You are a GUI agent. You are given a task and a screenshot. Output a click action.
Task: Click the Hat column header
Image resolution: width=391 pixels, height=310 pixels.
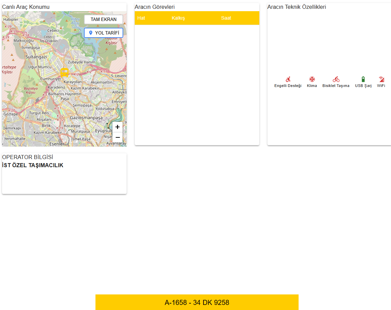pyautogui.click(x=141, y=18)
